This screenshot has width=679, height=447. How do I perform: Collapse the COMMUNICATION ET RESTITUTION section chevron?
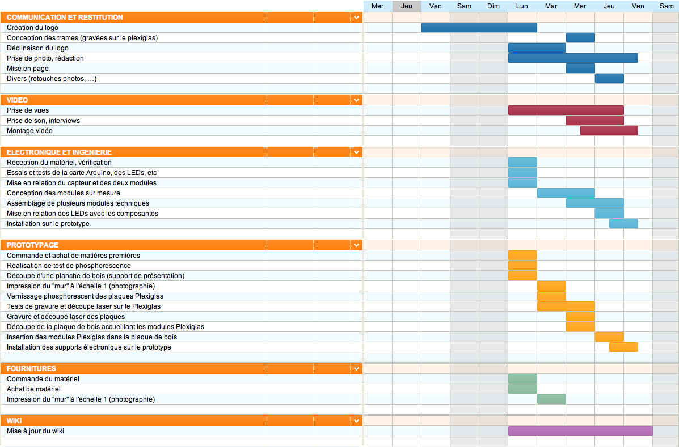click(356, 18)
